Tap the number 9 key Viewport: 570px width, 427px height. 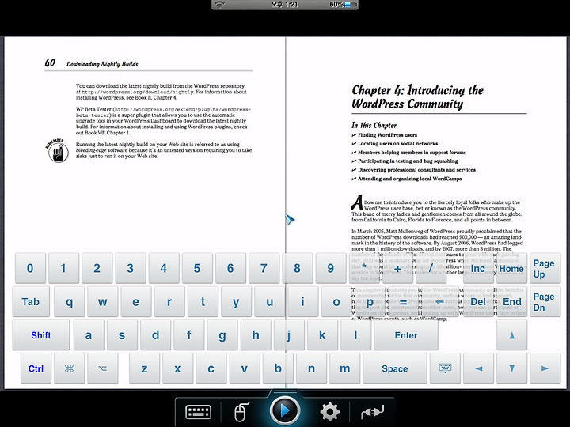[330, 268]
